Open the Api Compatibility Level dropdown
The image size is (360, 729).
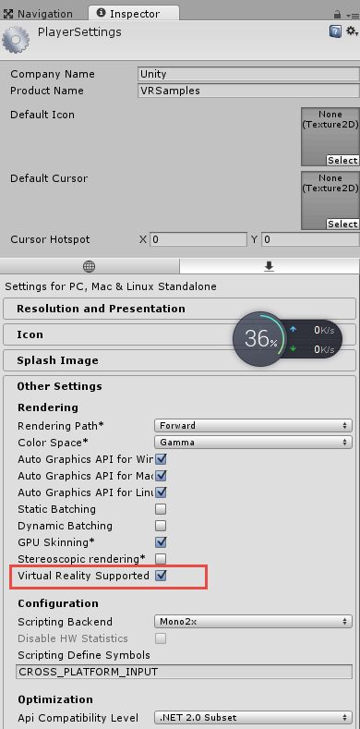point(253,718)
